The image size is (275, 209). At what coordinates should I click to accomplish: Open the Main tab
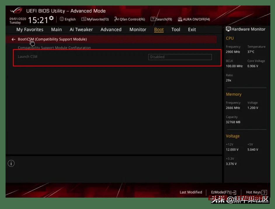point(56,29)
